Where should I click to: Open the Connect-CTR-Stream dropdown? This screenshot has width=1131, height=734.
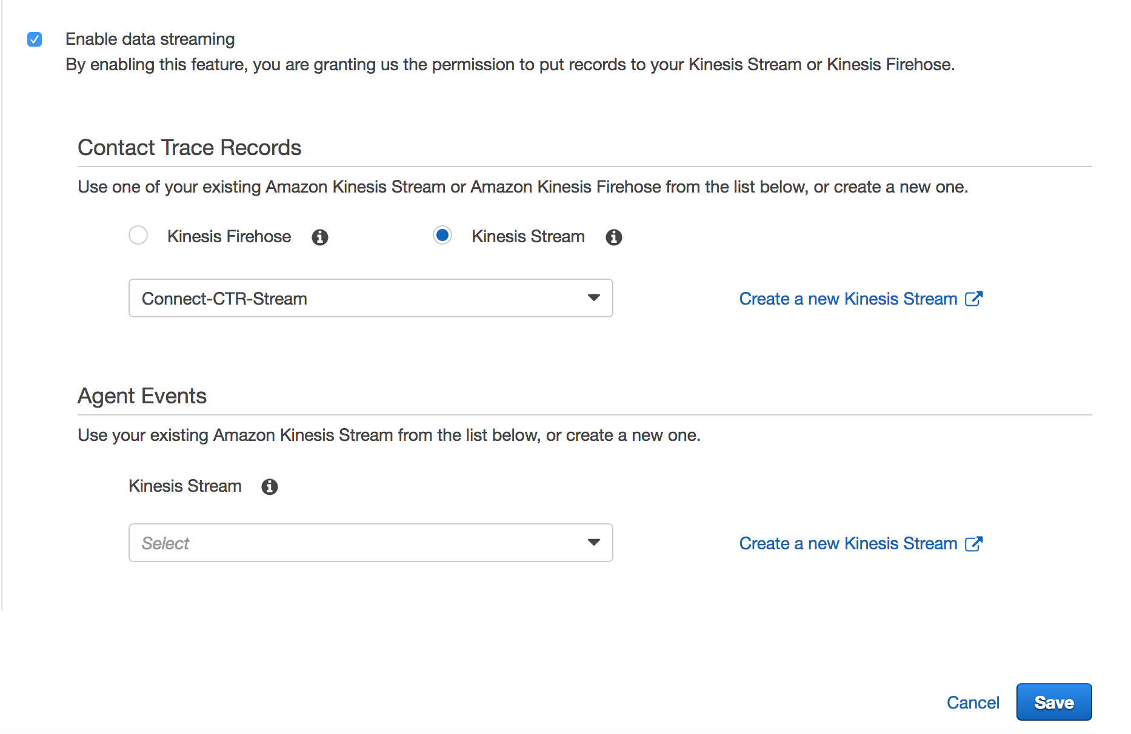pyautogui.click(x=371, y=298)
